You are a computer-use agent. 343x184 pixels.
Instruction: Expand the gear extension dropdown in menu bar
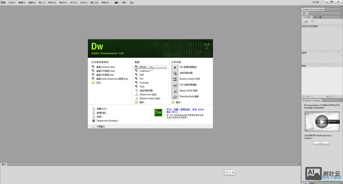(124, 3)
